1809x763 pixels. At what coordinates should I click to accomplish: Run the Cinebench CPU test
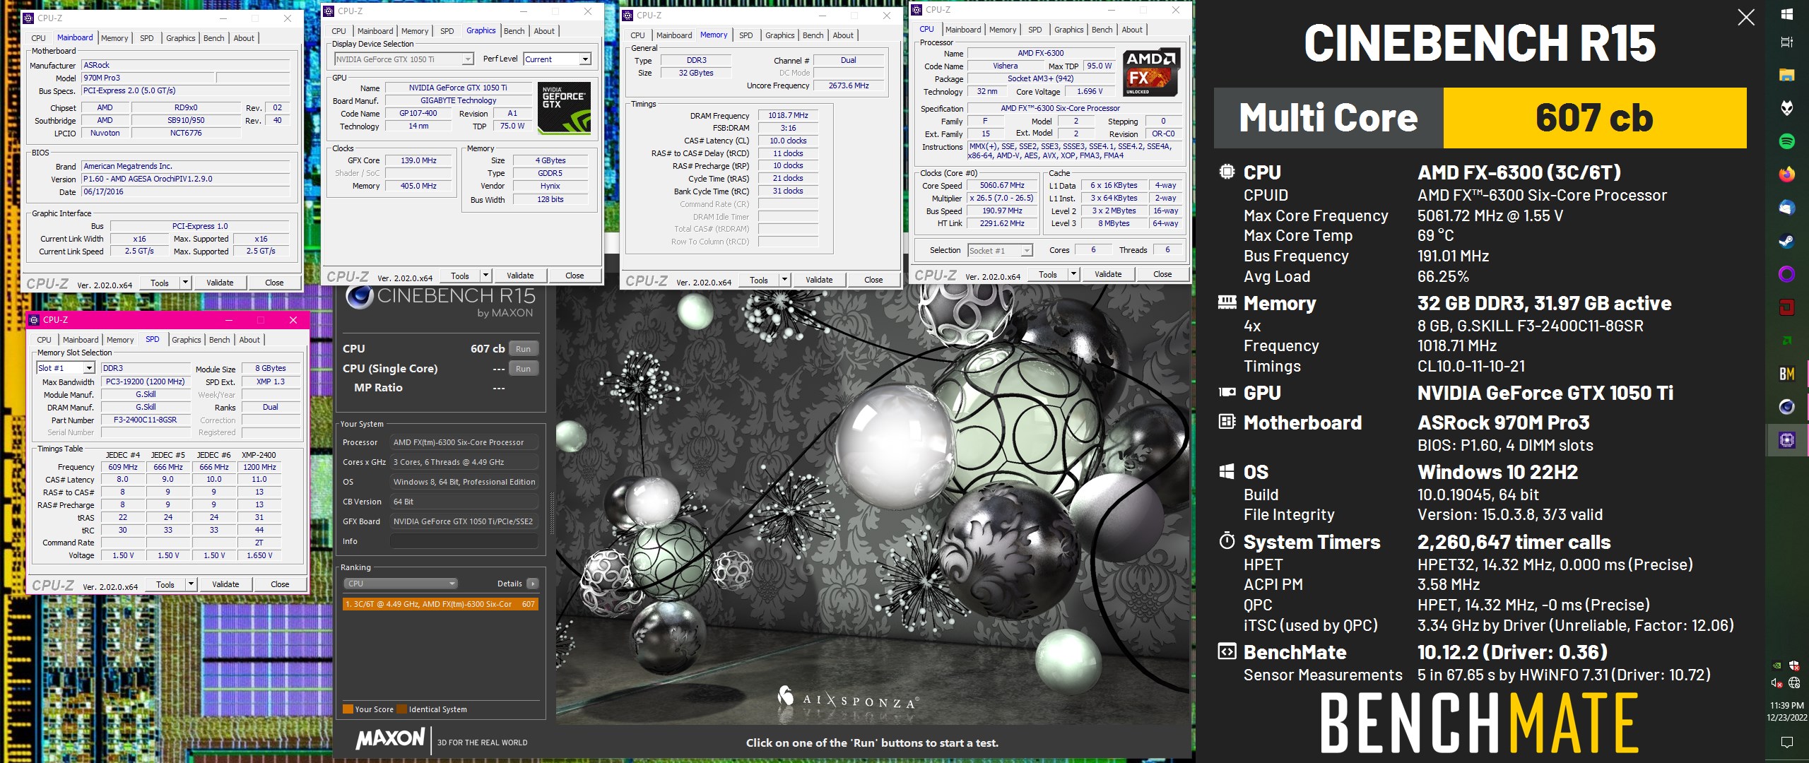click(523, 349)
